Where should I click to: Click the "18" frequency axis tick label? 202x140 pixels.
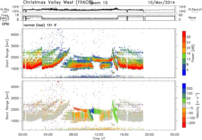pos(17,15)
